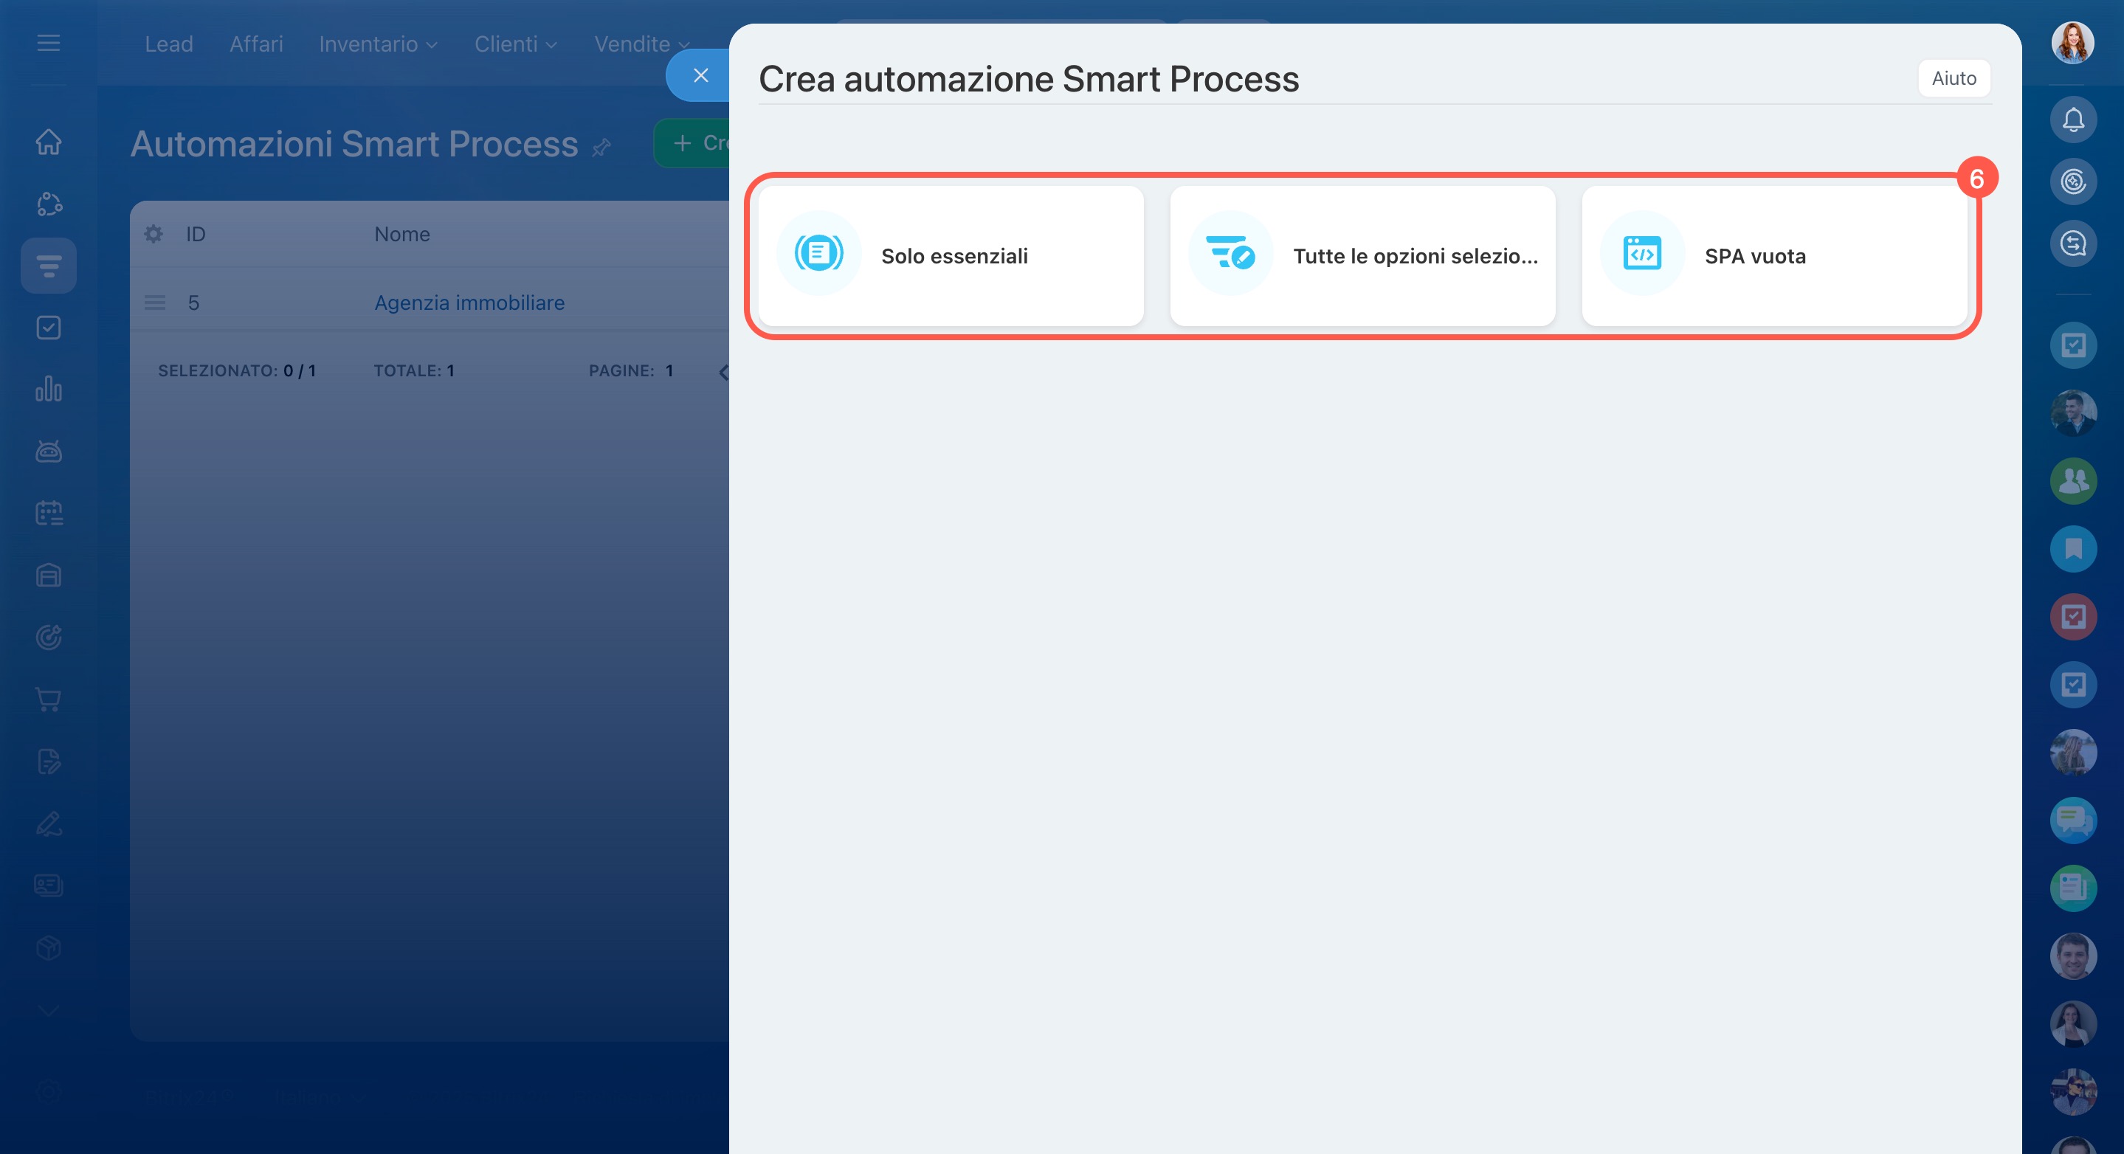Close the Smart Process creation panel
This screenshot has height=1154, width=2124.
click(x=700, y=76)
